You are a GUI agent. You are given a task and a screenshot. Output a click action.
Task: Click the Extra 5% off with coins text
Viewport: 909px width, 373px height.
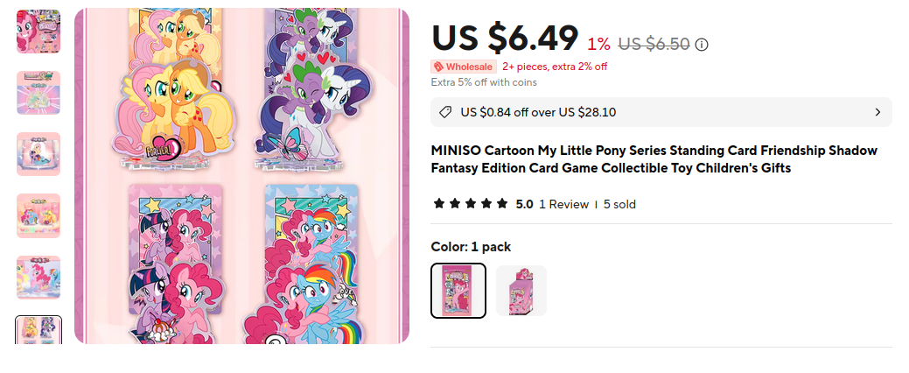pos(484,82)
